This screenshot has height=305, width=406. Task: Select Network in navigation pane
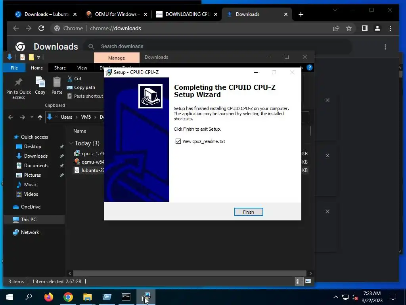[x=30, y=232]
